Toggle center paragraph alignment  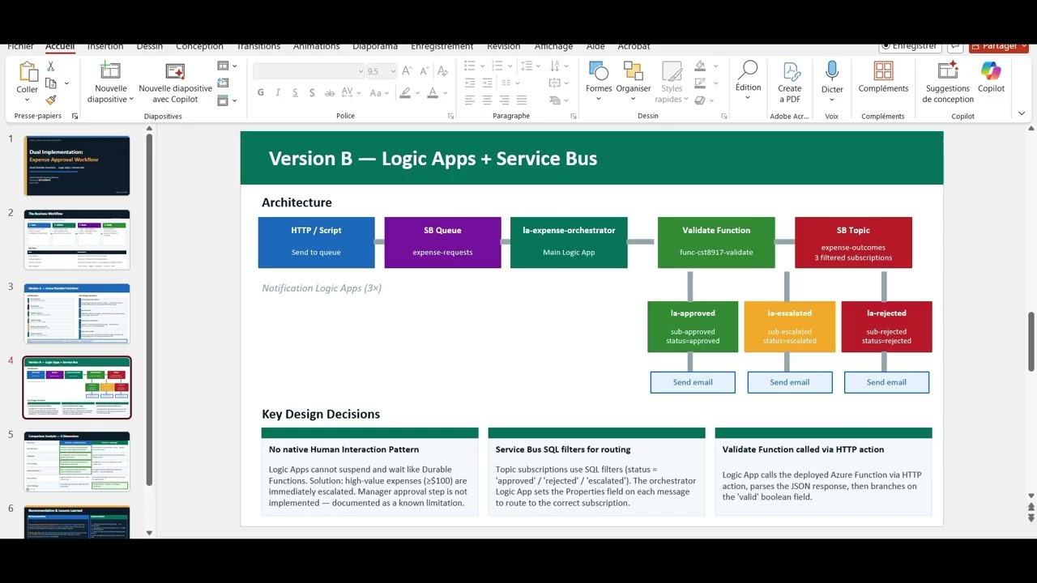[x=487, y=100]
